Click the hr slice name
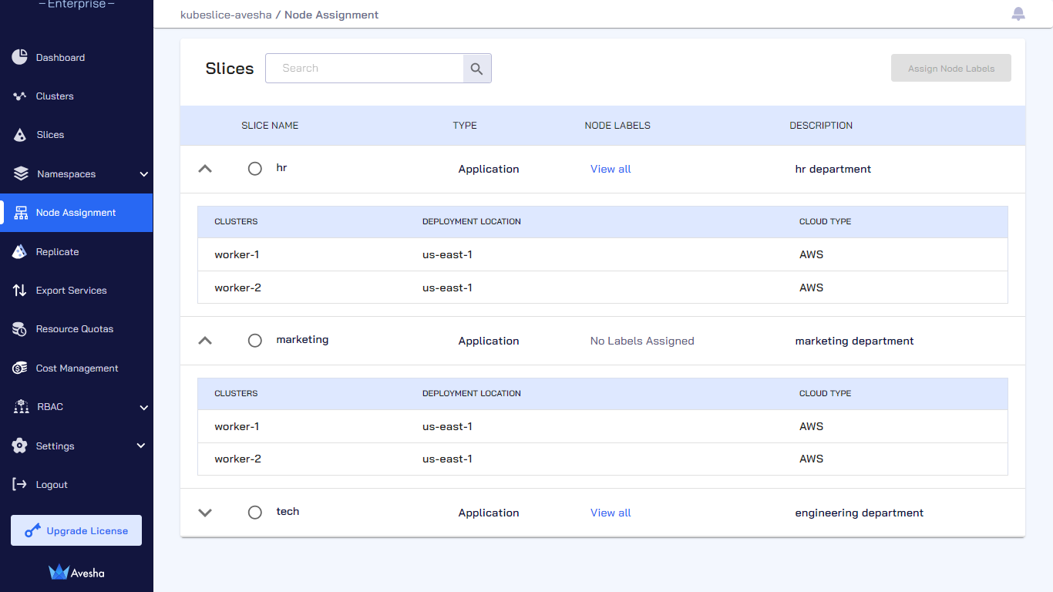Image resolution: width=1053 pixels, height=592 pixels. (x=281, y=167)
